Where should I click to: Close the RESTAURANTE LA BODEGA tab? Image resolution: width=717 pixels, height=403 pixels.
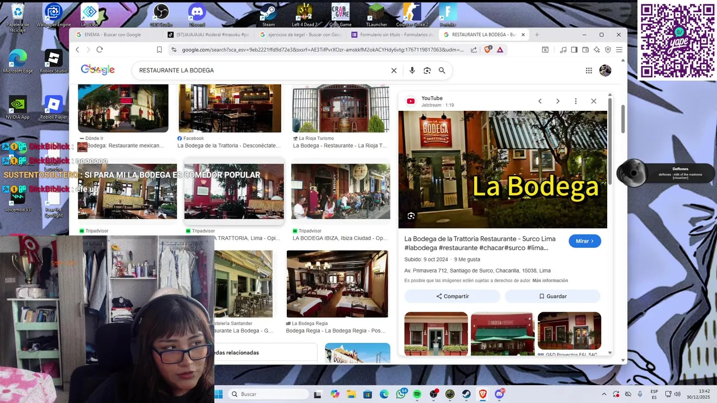tap(523, 35)
